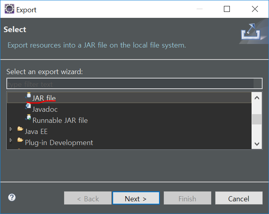Open help with the question mark icon
This screenshot has height=214, width=269.
click(12, 197)
